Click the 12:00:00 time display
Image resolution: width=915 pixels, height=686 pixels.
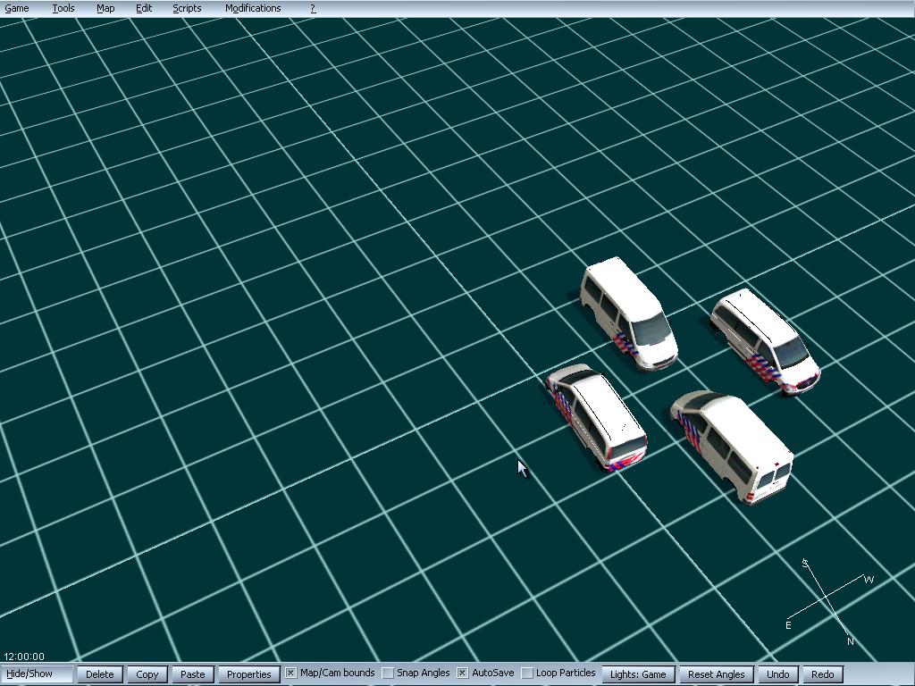click(24, 657)
